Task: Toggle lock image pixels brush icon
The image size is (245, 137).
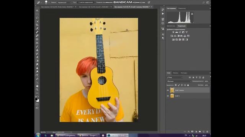Action: pos(179,85)
